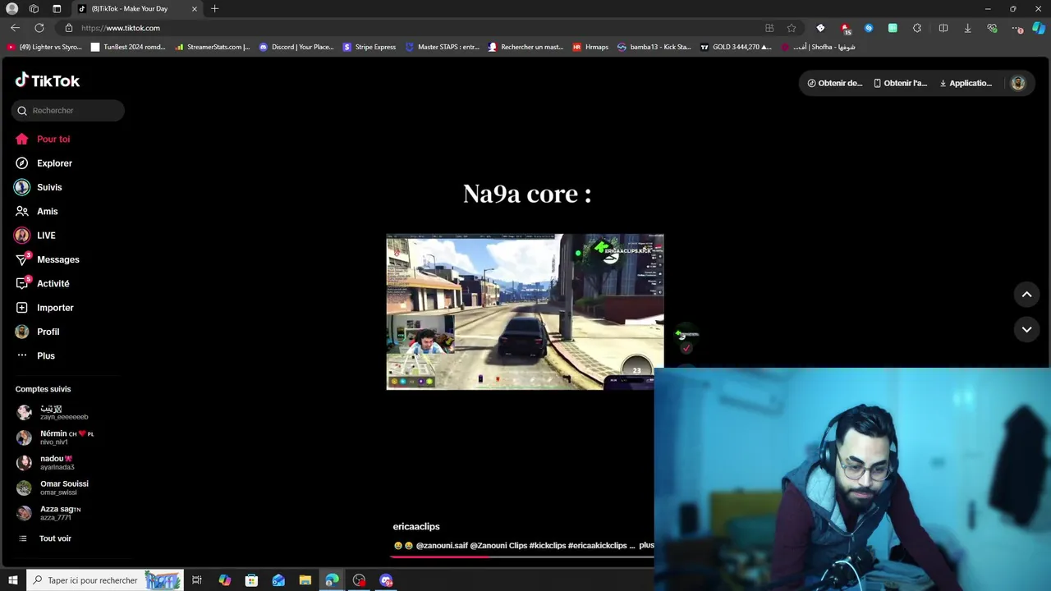
Task: Open the Stripe Express bookmark
Action: pos(369,47)
